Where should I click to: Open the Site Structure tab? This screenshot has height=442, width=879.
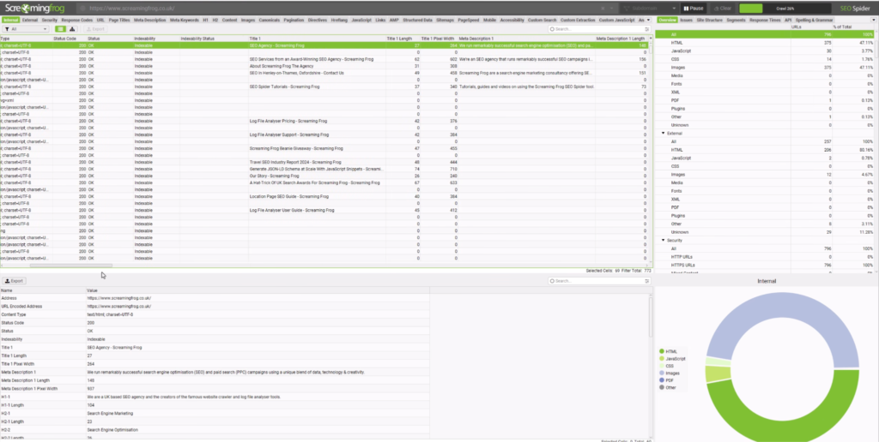coord(709,21)
